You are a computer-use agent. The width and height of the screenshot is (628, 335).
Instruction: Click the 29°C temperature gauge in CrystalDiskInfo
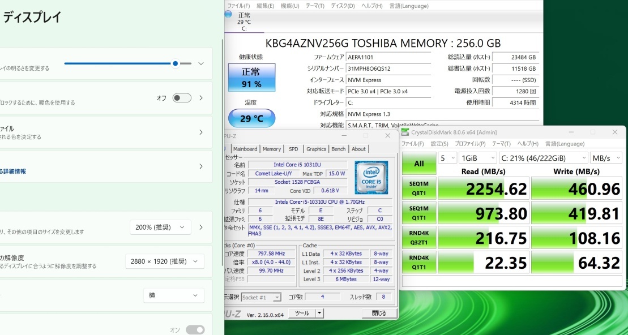(x=251, y=118)
